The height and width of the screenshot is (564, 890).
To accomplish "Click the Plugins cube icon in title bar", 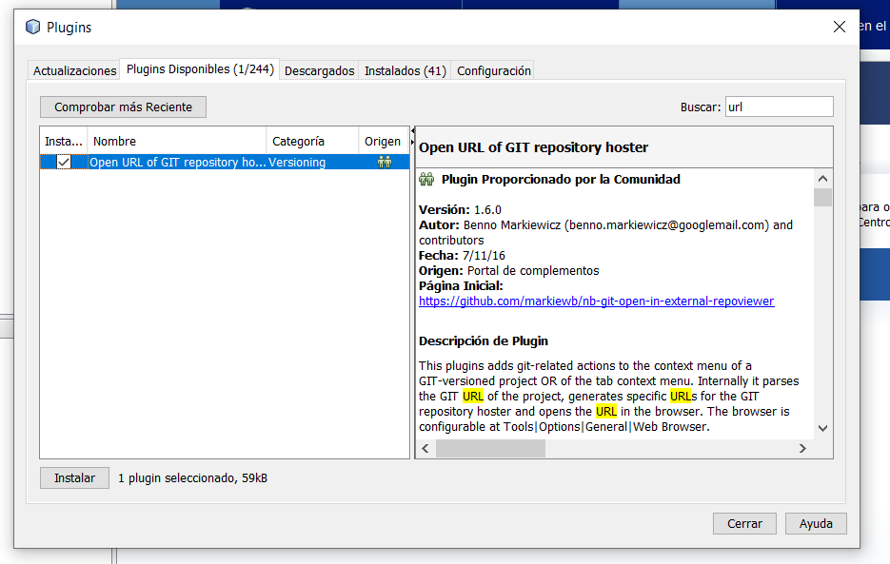I will tap(33, 27).
